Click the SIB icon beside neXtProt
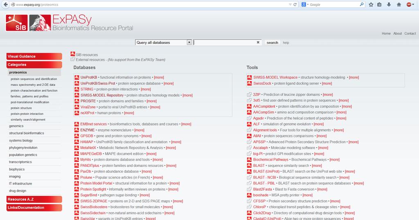The width and height of the screenshot is (419, 220). click(x=77, y=113)
